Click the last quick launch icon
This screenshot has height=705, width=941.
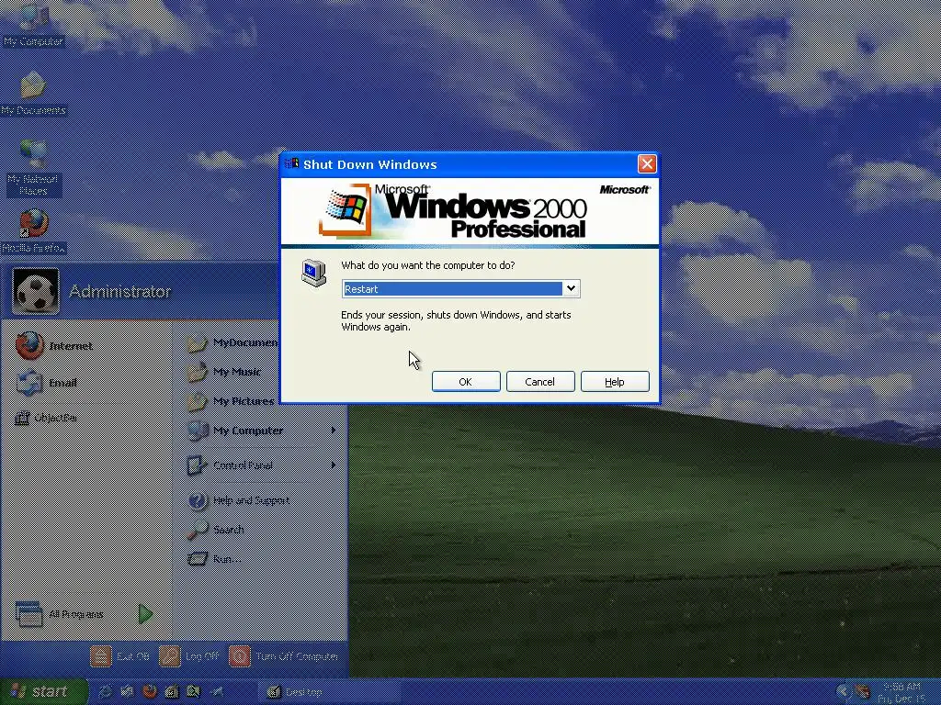[x=217, y=692]
